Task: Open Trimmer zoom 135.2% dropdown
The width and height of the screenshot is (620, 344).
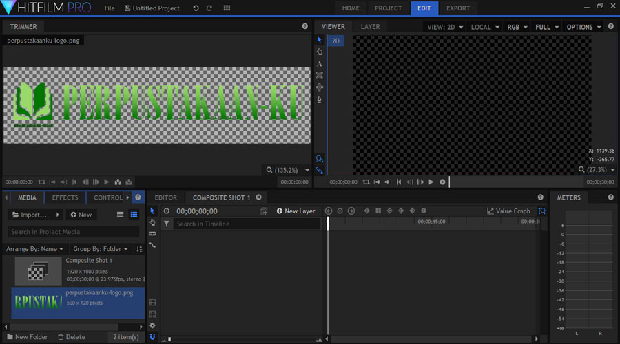Action: 307,170
